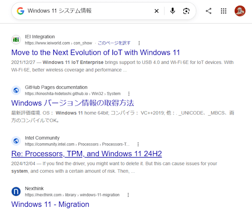Click the 'Windows 11 IoT Enterprise' snippet text
Viewport: 252px width, 211px height.
73,62
